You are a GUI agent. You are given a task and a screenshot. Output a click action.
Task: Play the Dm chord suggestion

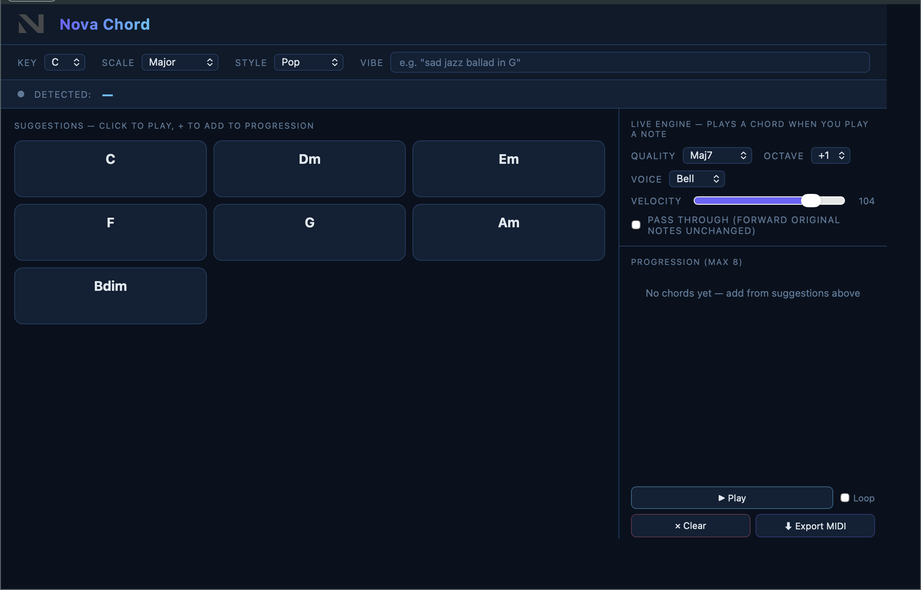coord(310,169)
